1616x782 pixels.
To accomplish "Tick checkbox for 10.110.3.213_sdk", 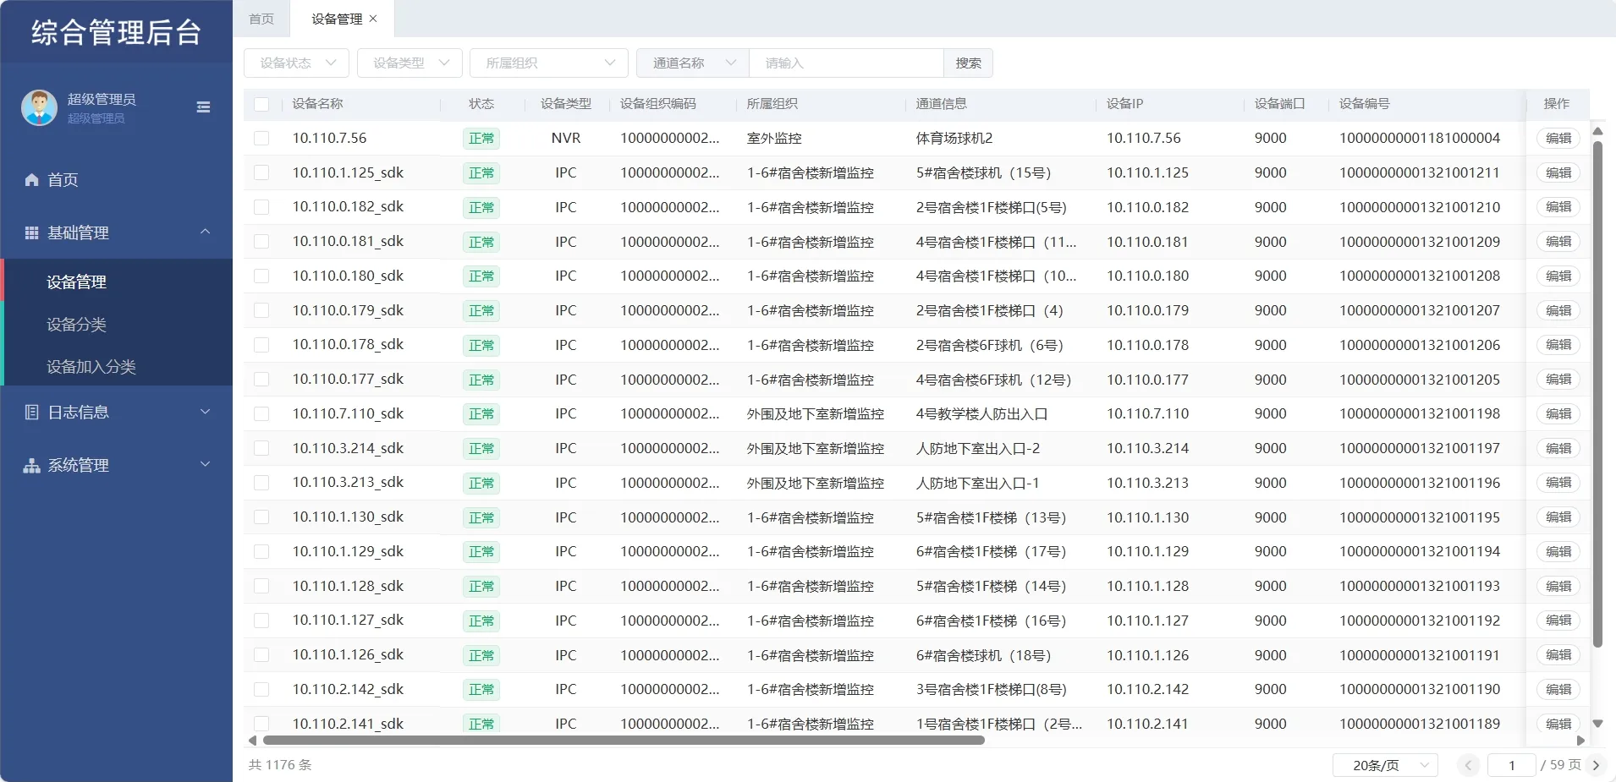I will pyautogui.click(x=261, y=483).
